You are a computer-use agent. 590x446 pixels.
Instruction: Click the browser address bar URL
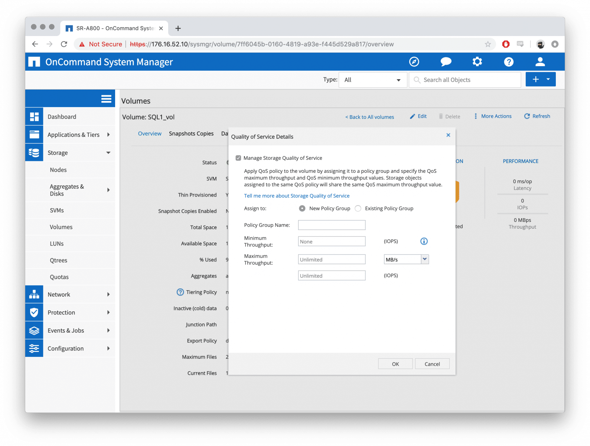[262, 44]
